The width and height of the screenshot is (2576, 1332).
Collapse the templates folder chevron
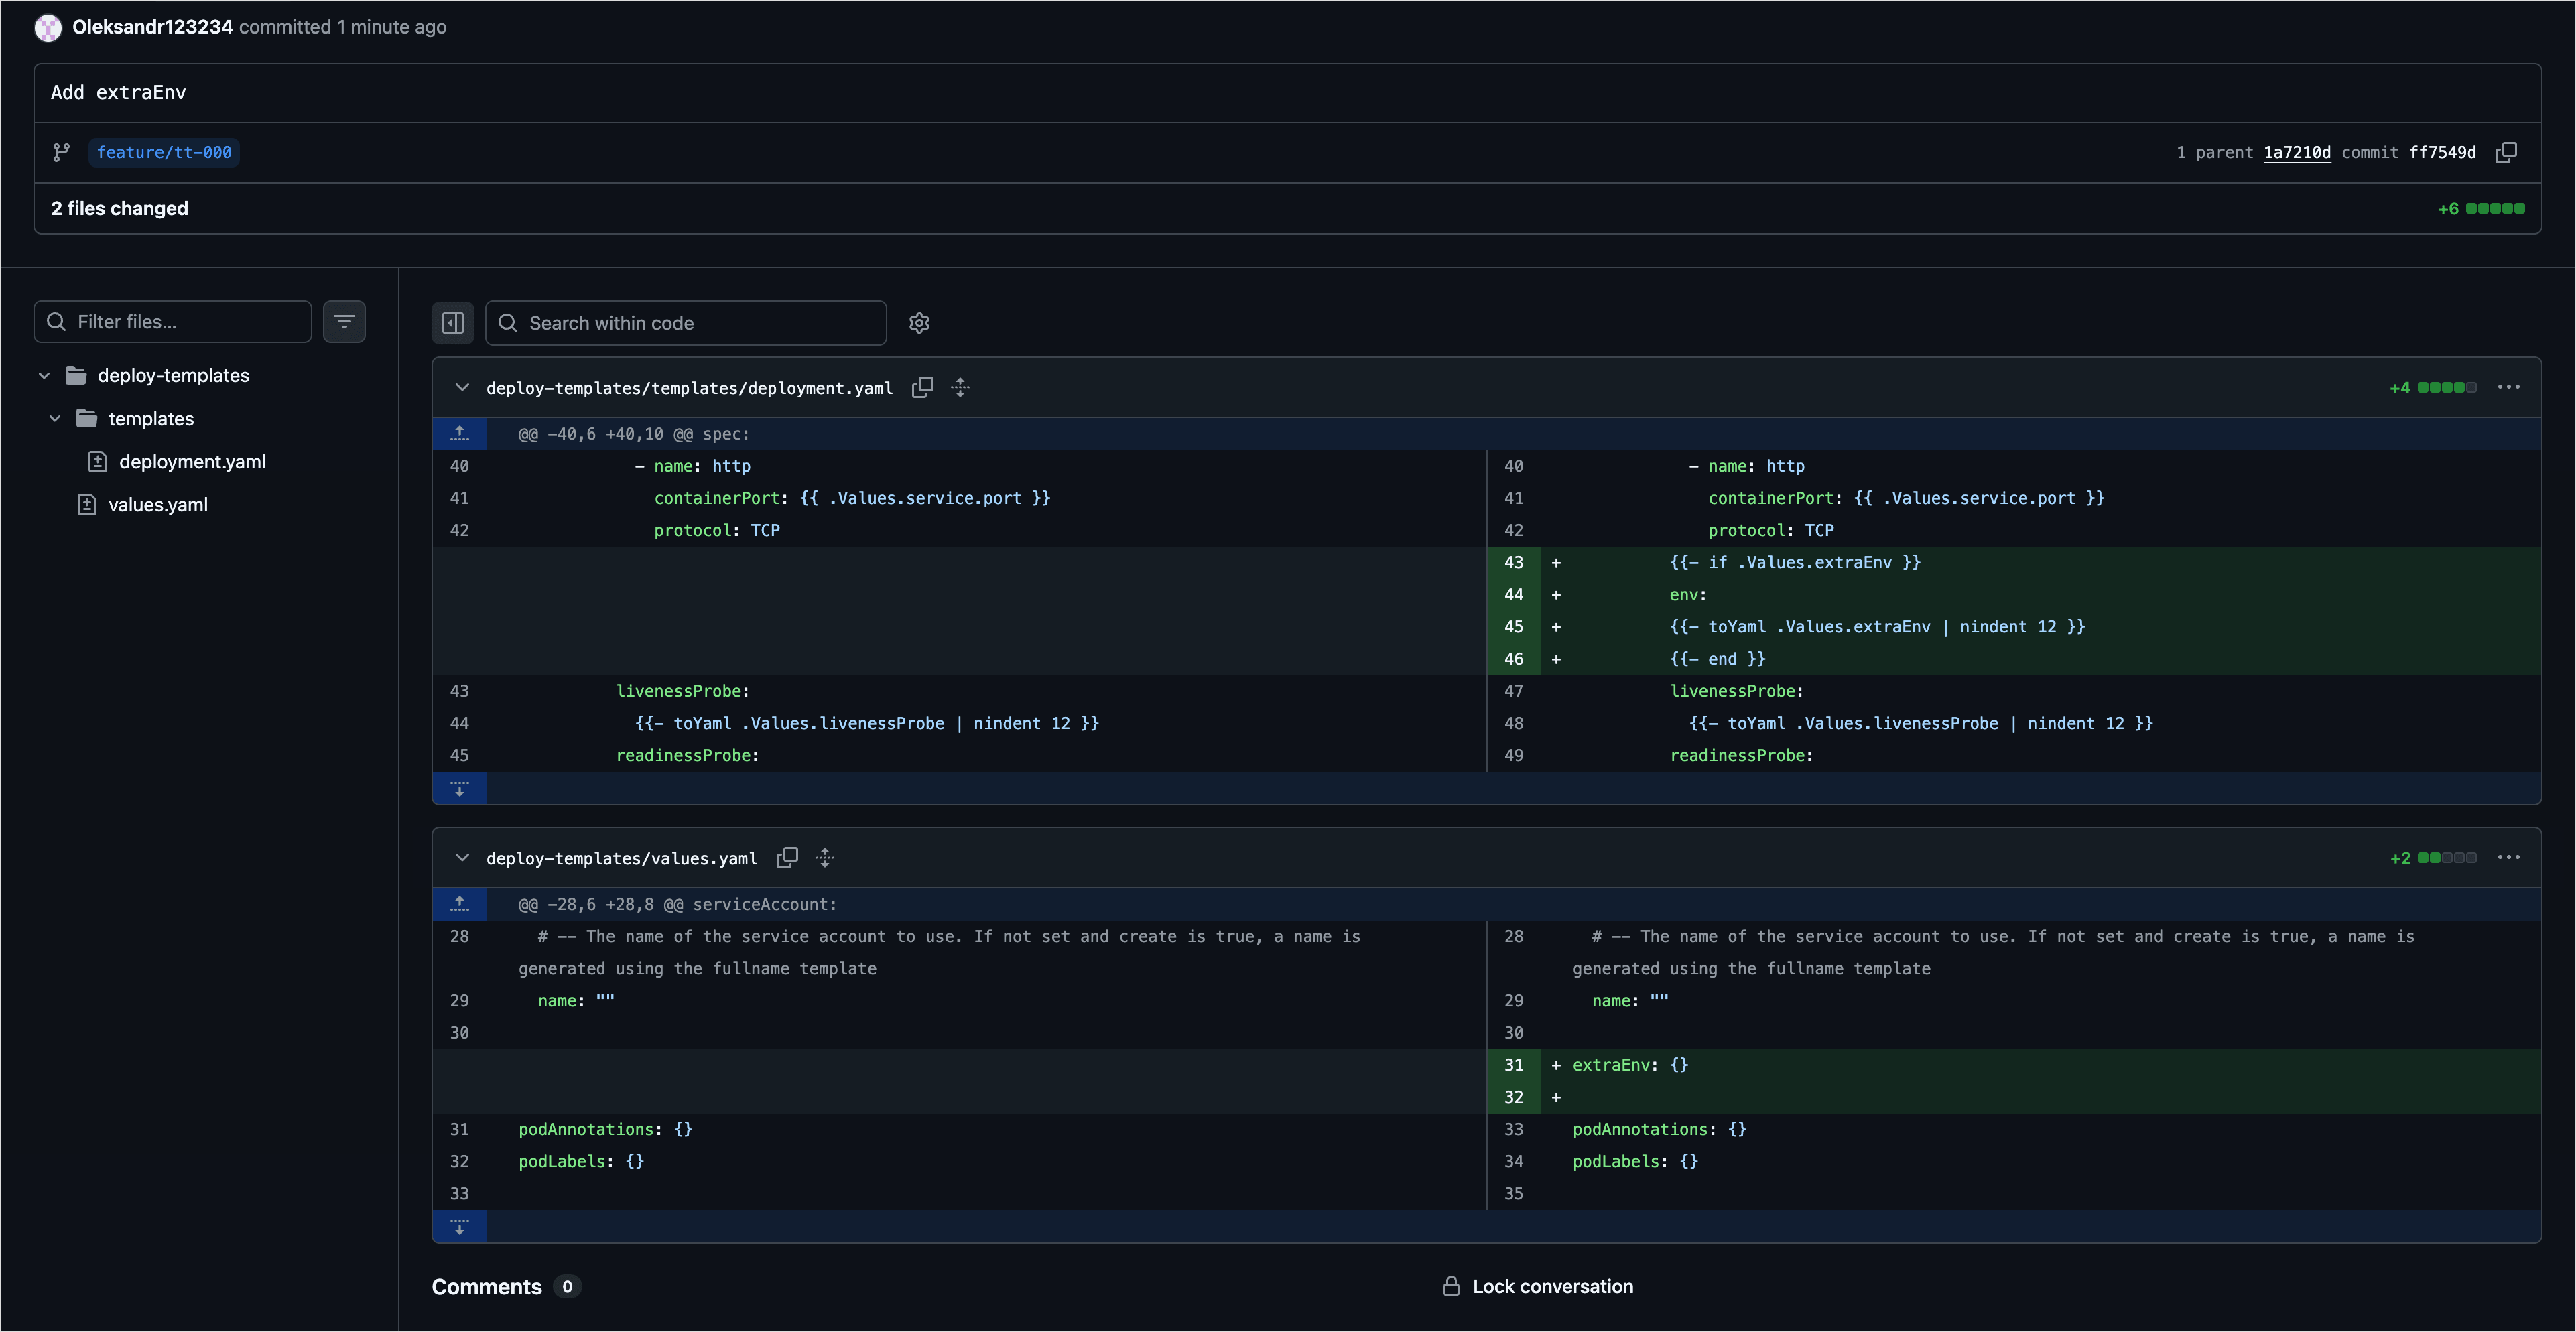pos(55,419)
